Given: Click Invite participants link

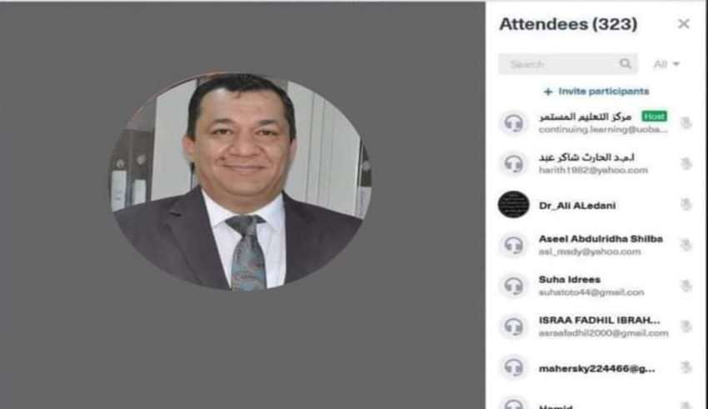Looking at the screenshot, I should pos(596,91).
